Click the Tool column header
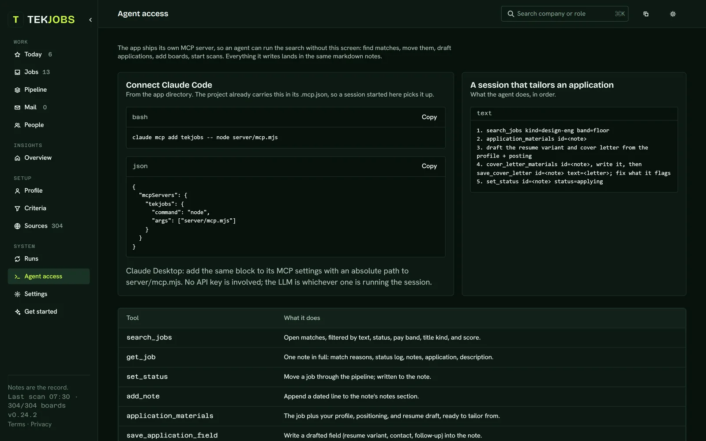 click(132, 318)
